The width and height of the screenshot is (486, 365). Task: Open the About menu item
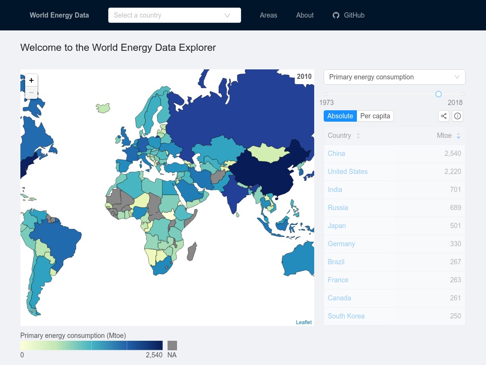point(305,15)
